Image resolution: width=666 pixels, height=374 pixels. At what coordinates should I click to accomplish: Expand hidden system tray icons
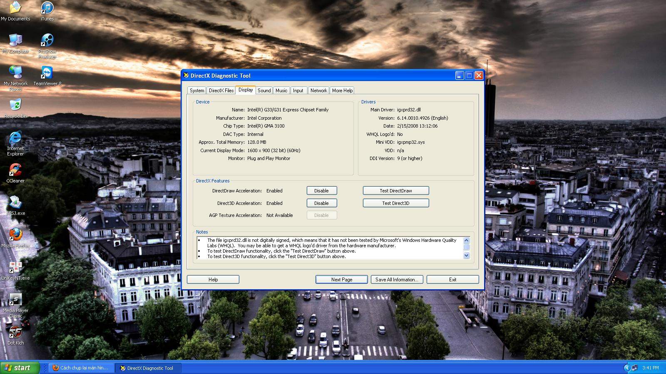(x=626, y=368)
